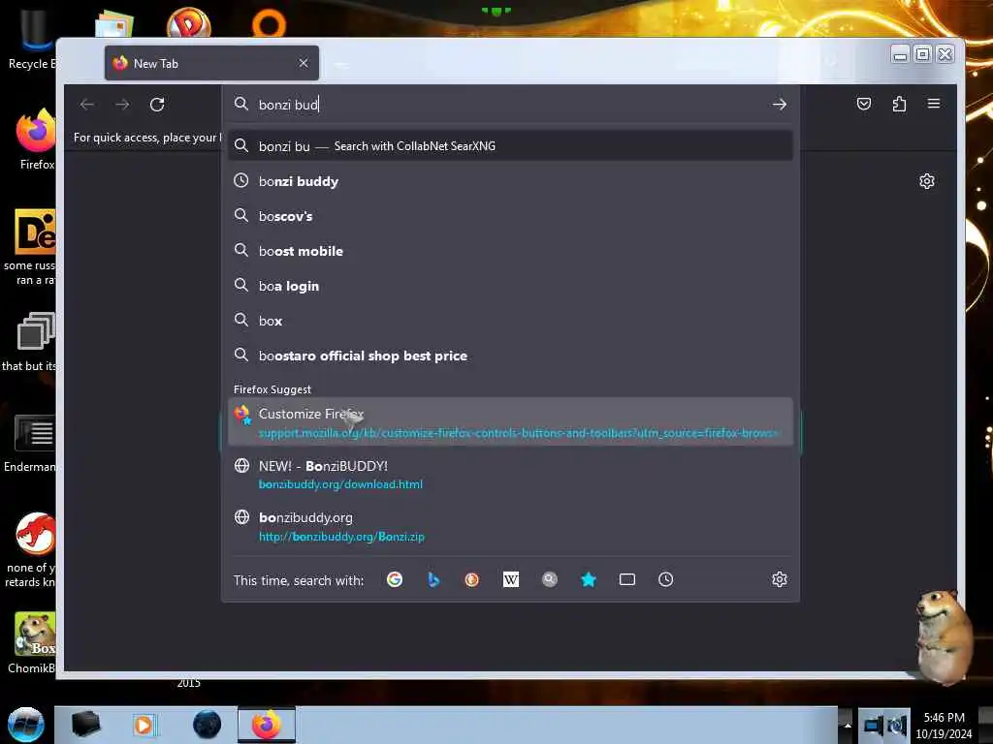Click the hamster desktop assistant character
Viewport: 993px width, 744px height.
coord(944,635)
